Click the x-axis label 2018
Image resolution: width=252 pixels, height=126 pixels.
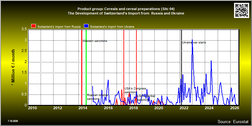pyautogui.click(x=133, y=108)
